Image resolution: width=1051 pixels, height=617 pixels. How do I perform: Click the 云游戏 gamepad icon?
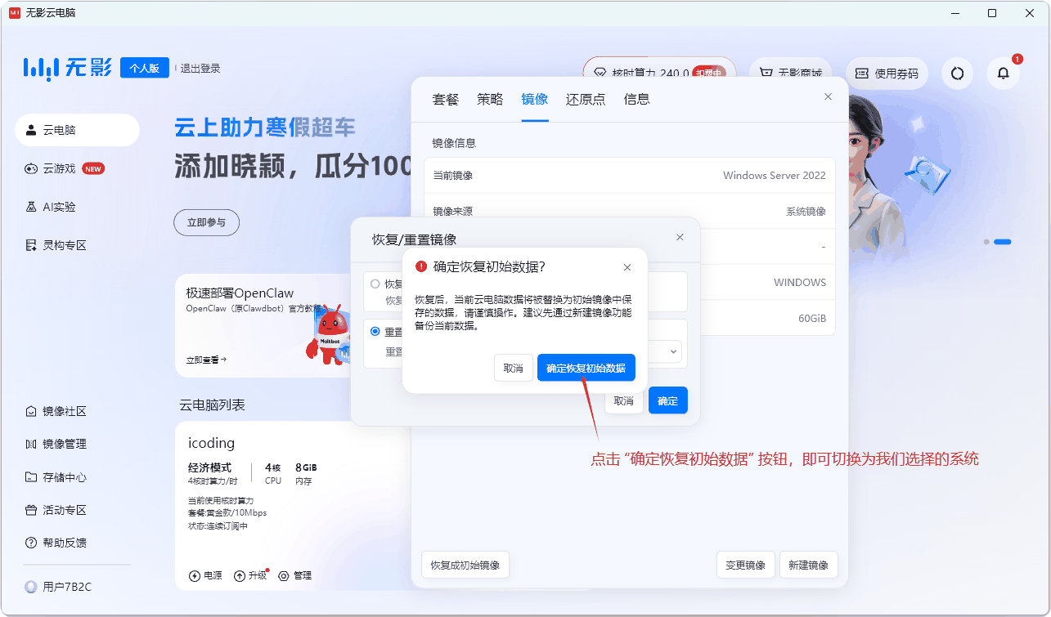point(31,168)
